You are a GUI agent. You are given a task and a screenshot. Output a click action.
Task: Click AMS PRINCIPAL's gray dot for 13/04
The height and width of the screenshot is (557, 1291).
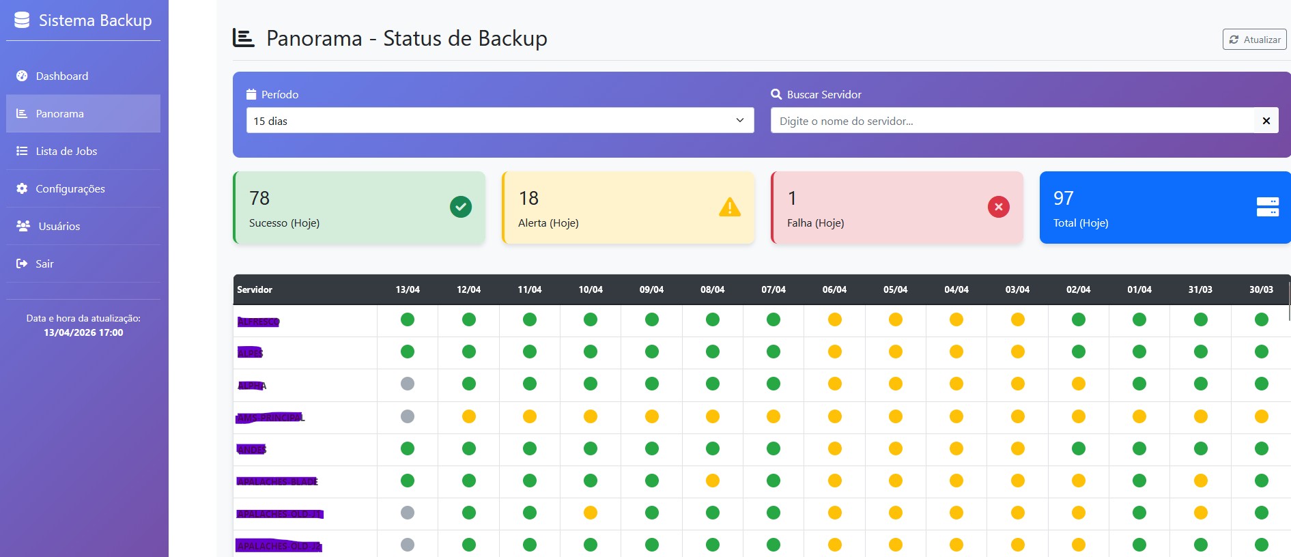point(408,416)
